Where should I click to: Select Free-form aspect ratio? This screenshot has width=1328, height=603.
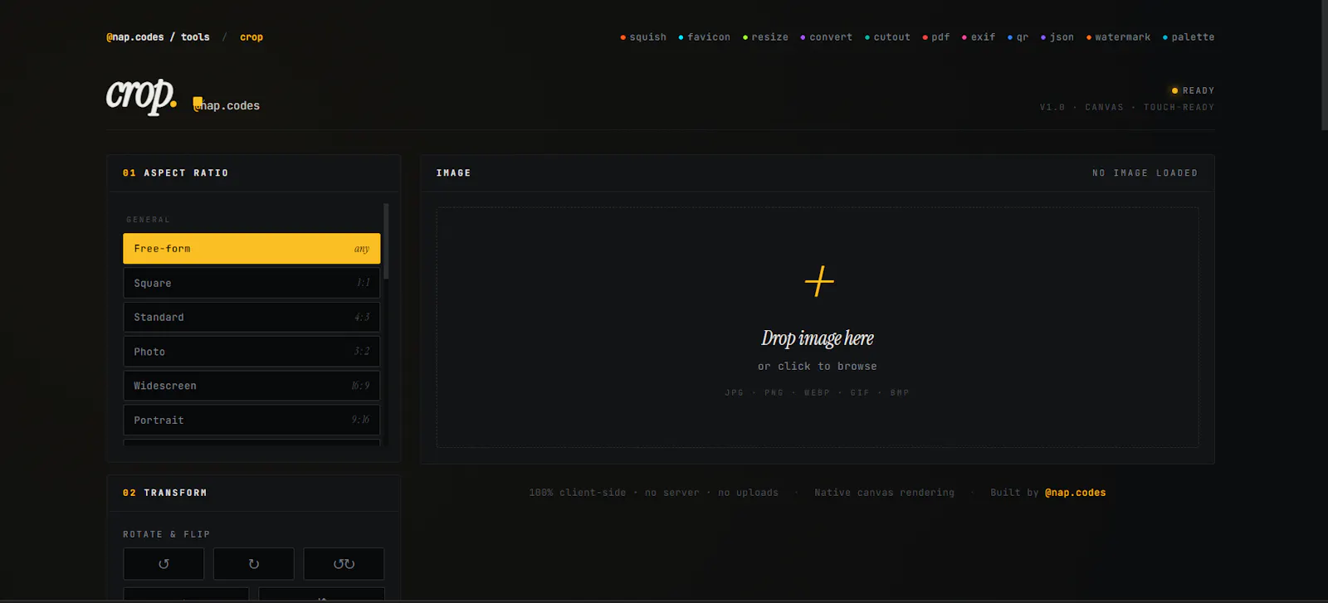[x=251, y=249]
